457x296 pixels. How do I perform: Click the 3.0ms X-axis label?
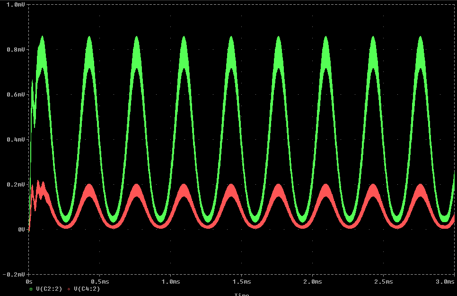[x=445, y=282]
